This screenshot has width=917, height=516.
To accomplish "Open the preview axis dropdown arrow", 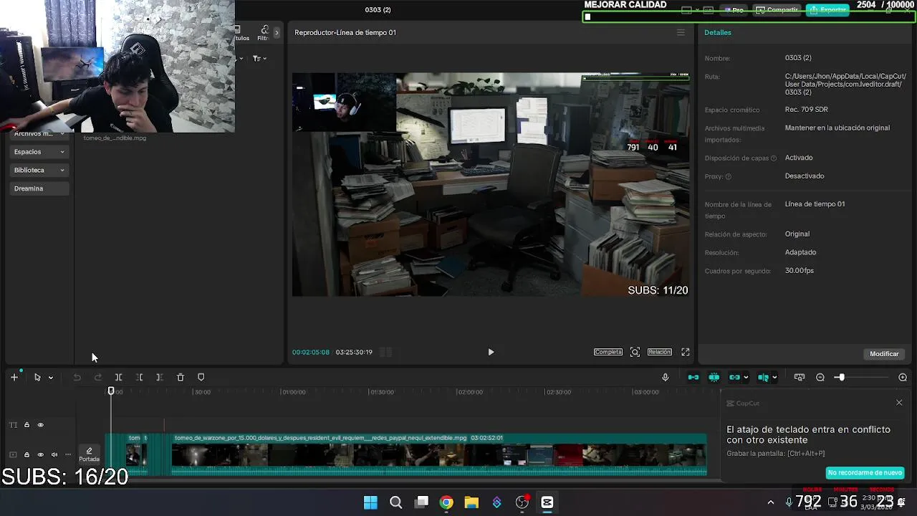I will (776, 378).
